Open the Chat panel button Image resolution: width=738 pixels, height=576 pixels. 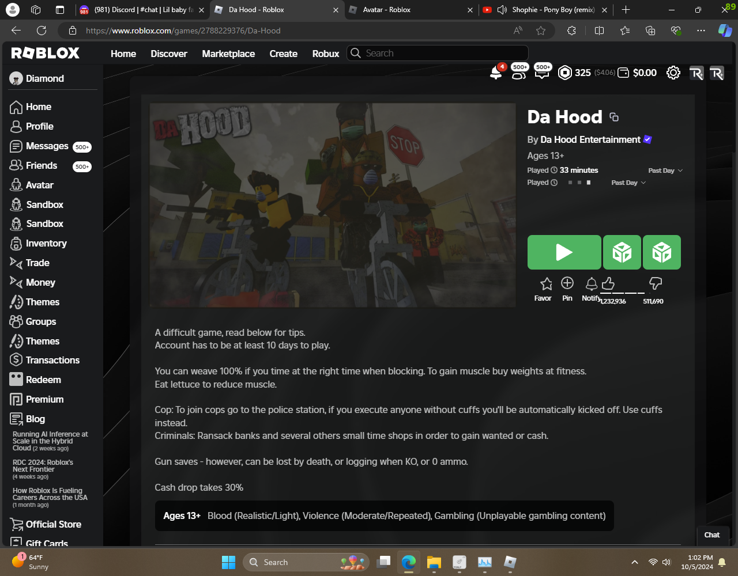pos(712,535)
